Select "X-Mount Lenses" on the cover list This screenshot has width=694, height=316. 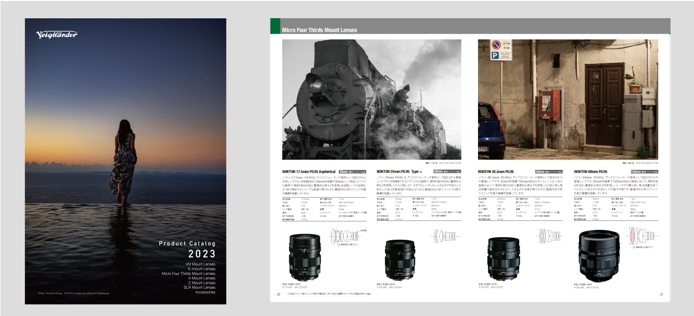click(201, 278)
